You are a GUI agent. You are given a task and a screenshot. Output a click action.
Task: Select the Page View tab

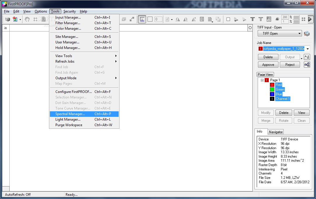coord(265,75)
